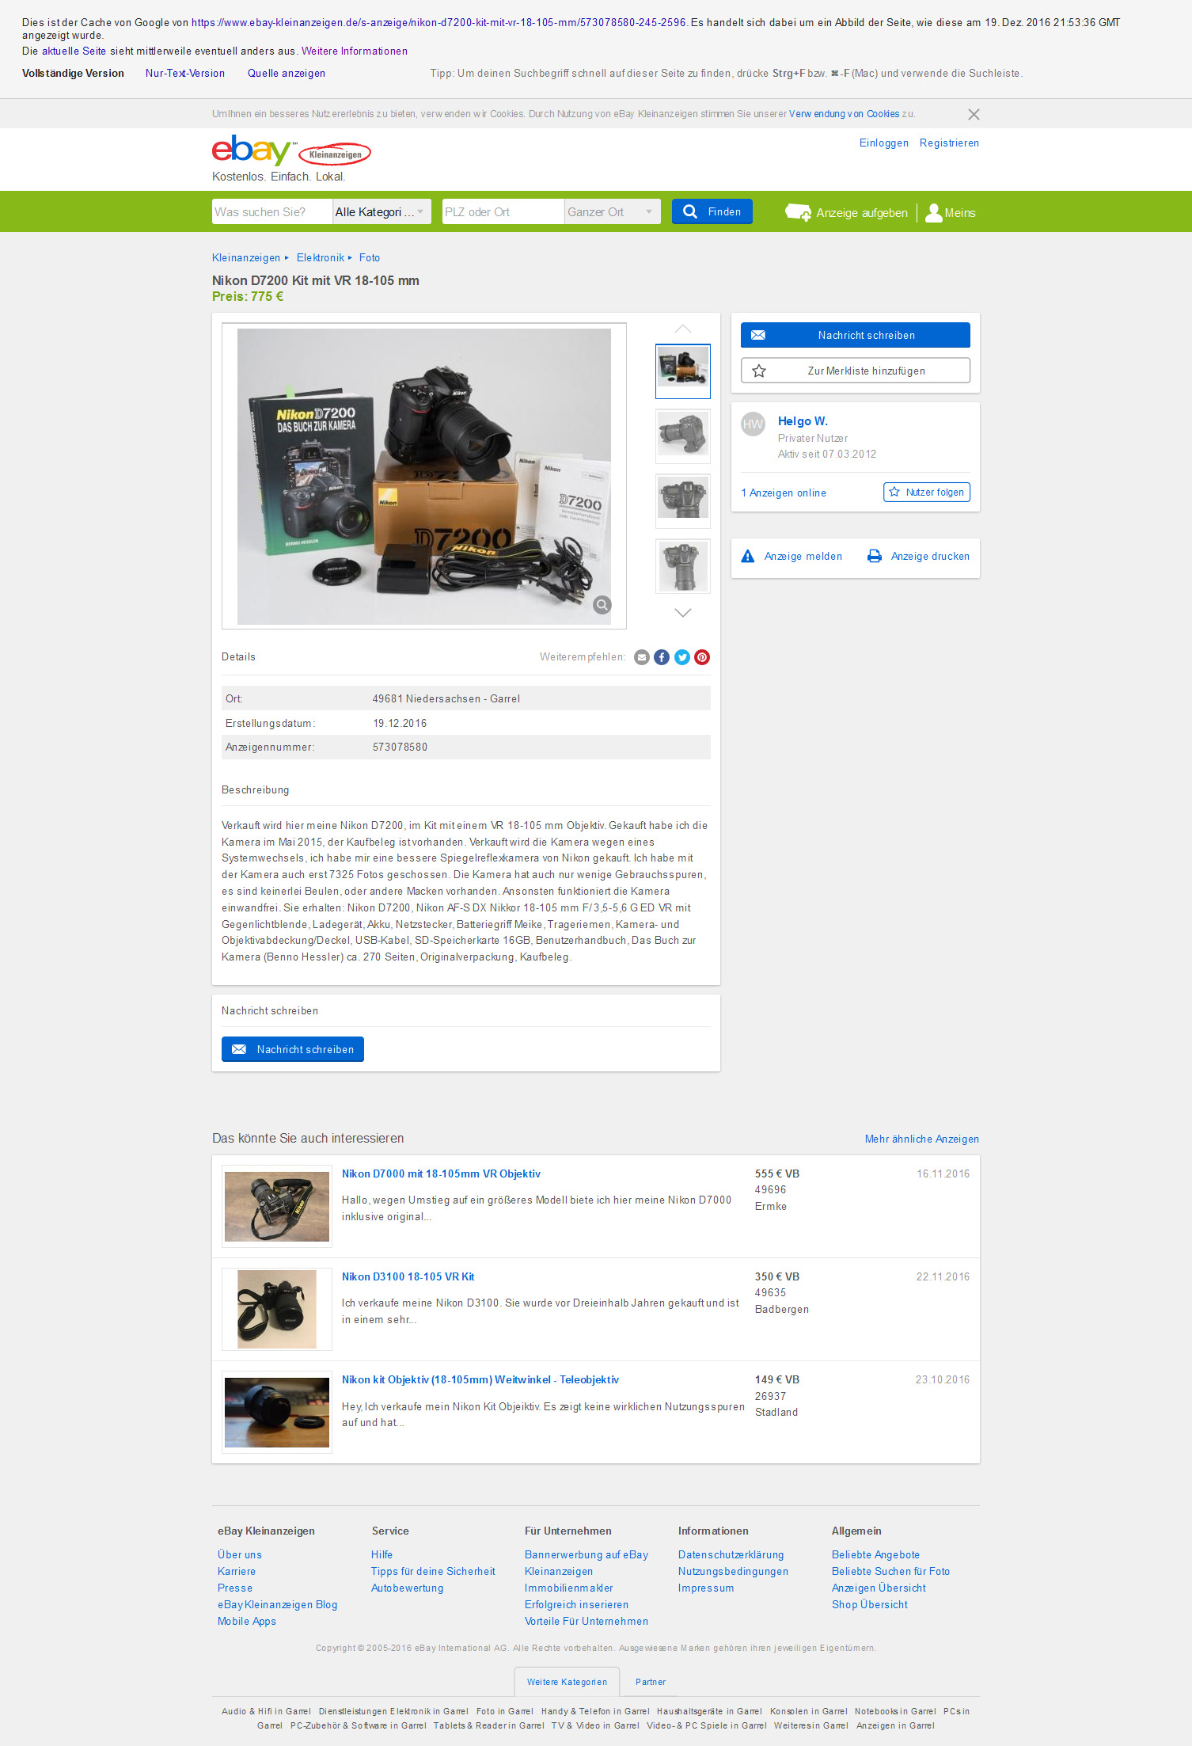Image resolution: width=1192 pixels, height=1746 pixels.
Task: Open the Über uns footer link
Action: [240, 1554]
